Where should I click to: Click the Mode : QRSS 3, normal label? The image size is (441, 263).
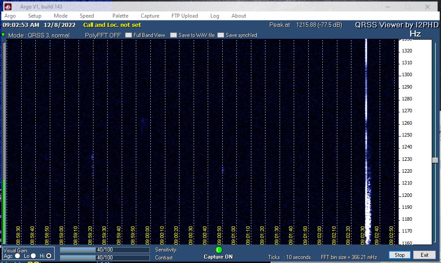coord(39,35)
